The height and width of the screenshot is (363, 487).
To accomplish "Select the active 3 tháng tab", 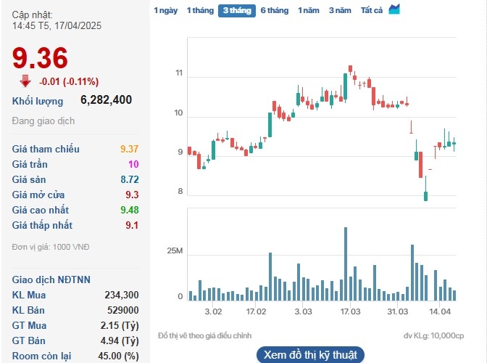I will 236,10.
